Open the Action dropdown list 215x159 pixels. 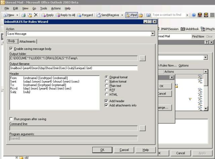click(153, 34)
